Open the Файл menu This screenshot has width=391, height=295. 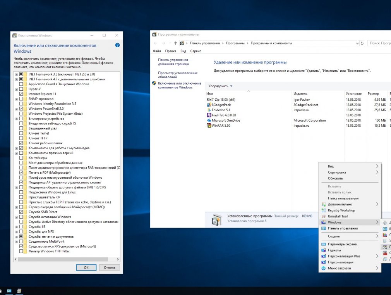click(x=157, y=51)
